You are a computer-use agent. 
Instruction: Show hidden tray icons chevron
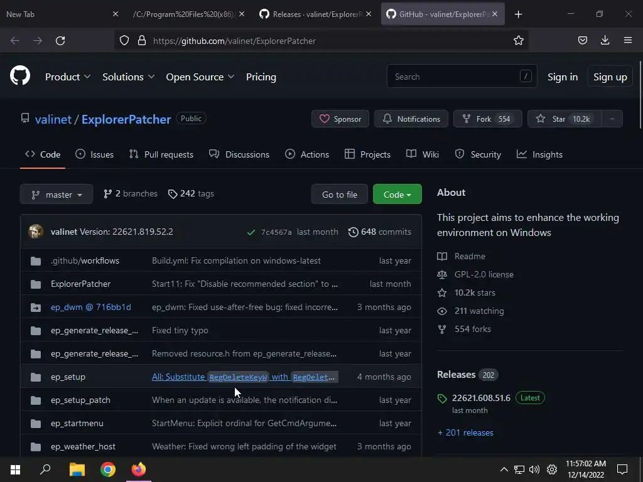pos(504,469)
